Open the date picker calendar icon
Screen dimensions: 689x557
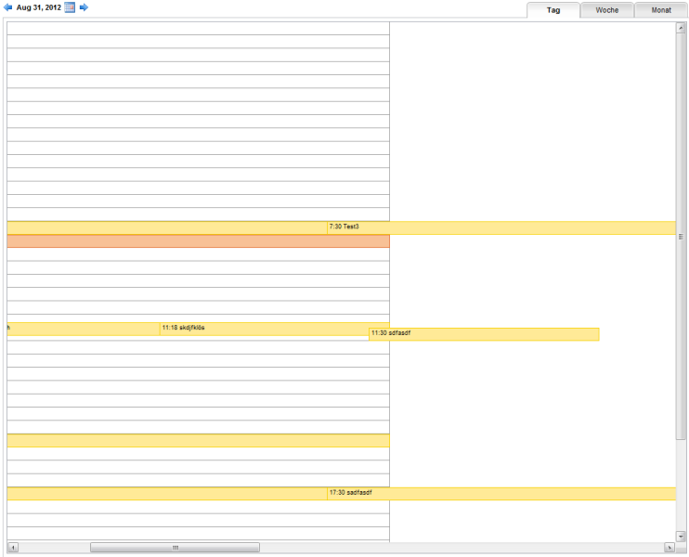pyautogui.click(x=70, y=7)
